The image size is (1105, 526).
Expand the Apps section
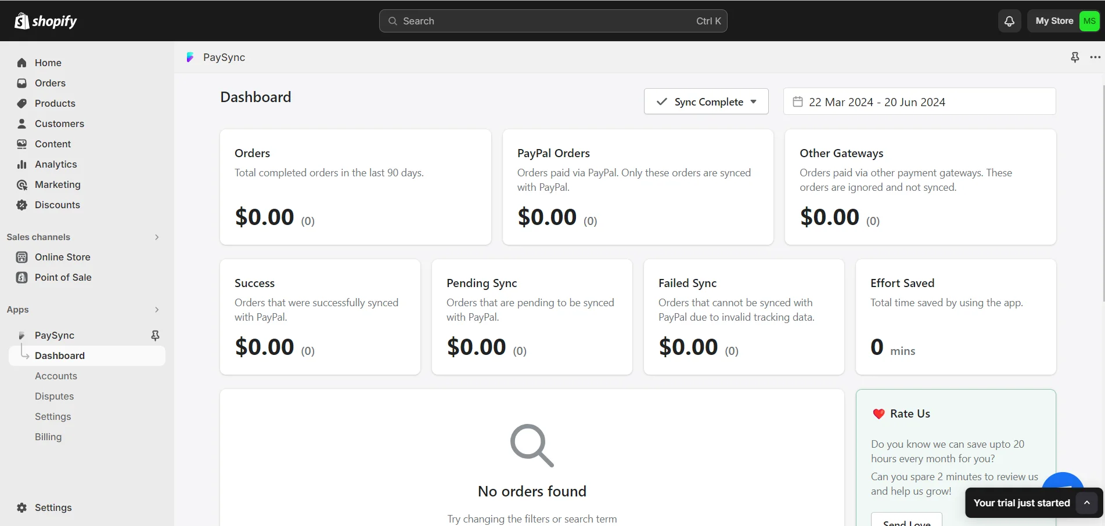point(156,310)
